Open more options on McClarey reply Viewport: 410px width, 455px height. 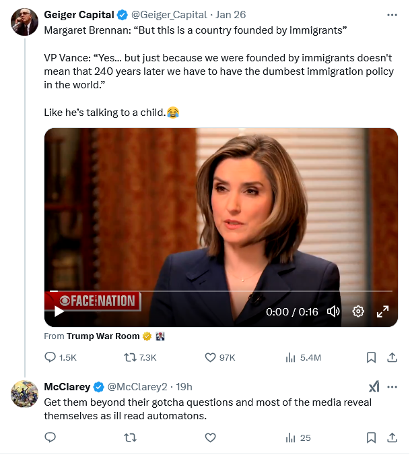tap(392, 387)
